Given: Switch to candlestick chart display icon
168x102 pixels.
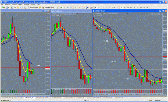Looking at the screenshot, I should click(x=61, y=8).
